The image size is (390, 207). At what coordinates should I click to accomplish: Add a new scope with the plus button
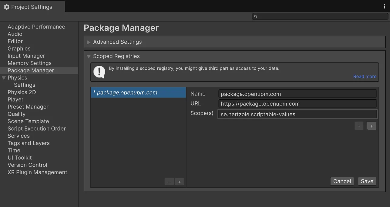click(372, 126)
